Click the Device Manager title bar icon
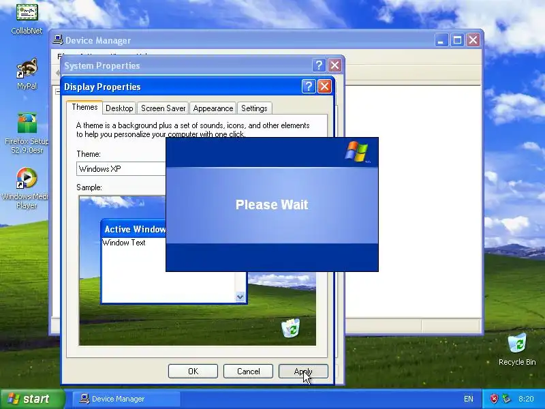The width and height of the screenshot is (545, 409). pos(58,40)
